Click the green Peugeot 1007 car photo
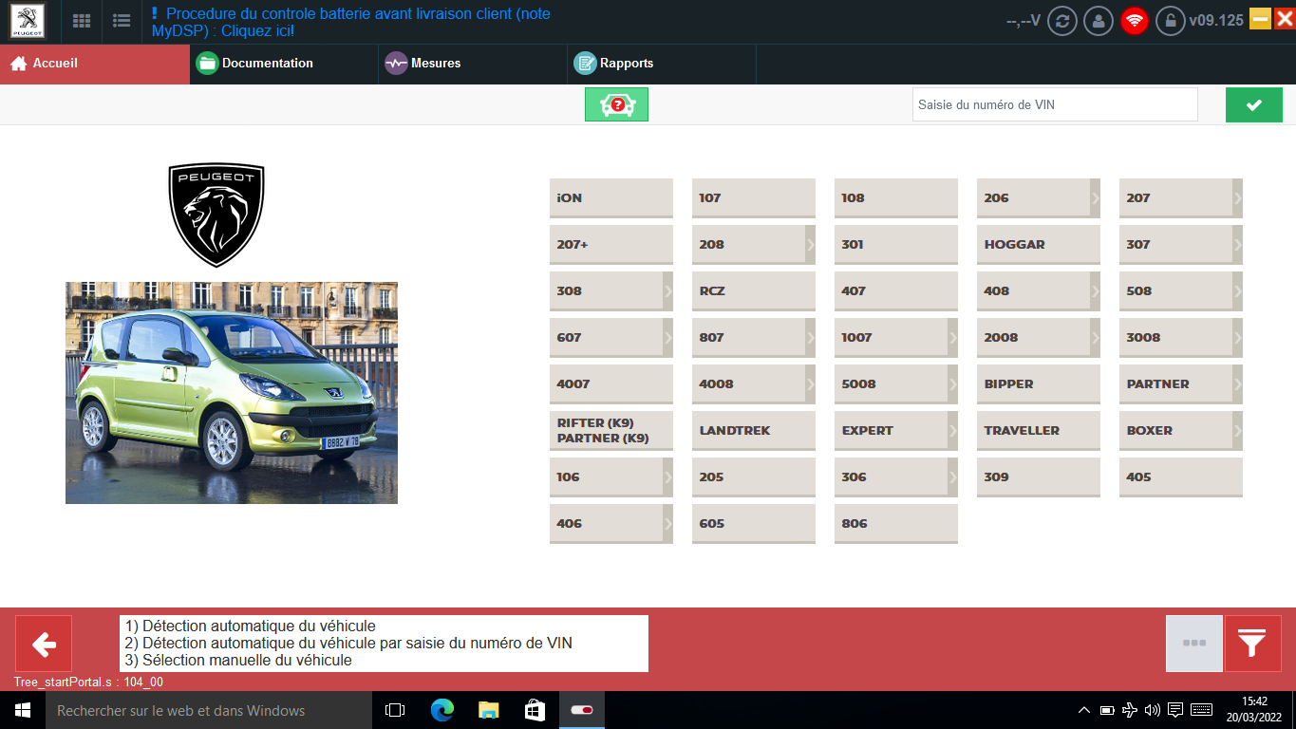1296x729 pixels. [x=232, y=392]
